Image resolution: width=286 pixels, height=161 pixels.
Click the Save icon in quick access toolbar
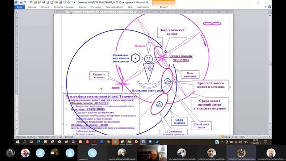pyautogui.click(x=21, y=2)
